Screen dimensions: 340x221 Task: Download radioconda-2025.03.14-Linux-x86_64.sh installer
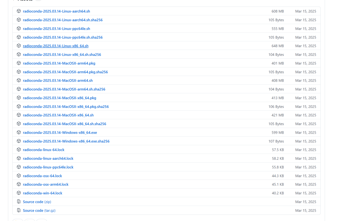click(56, 46)
